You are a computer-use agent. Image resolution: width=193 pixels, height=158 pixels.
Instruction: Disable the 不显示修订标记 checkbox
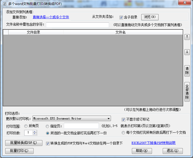pos(123,119)
